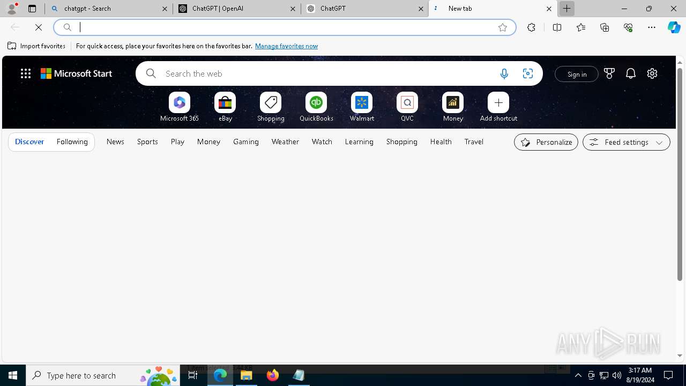The height and width of the screenshot is (386, 686).
Task: Open the Health category
Action: pos(441,142)
